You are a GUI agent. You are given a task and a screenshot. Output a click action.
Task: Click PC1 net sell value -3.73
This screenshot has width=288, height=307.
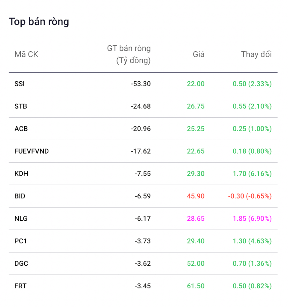click(x=143, y=241)
